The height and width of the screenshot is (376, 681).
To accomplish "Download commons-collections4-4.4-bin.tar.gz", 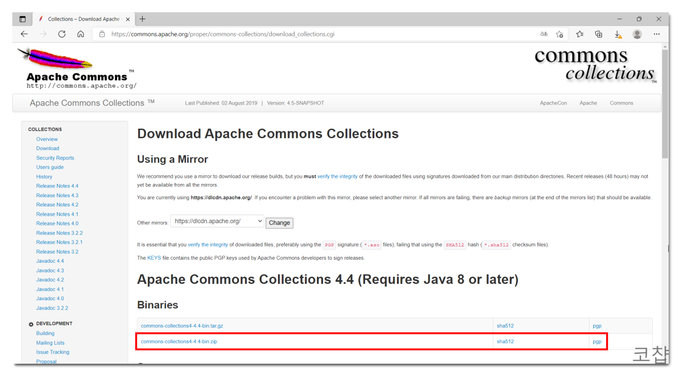I will [182, 326].
